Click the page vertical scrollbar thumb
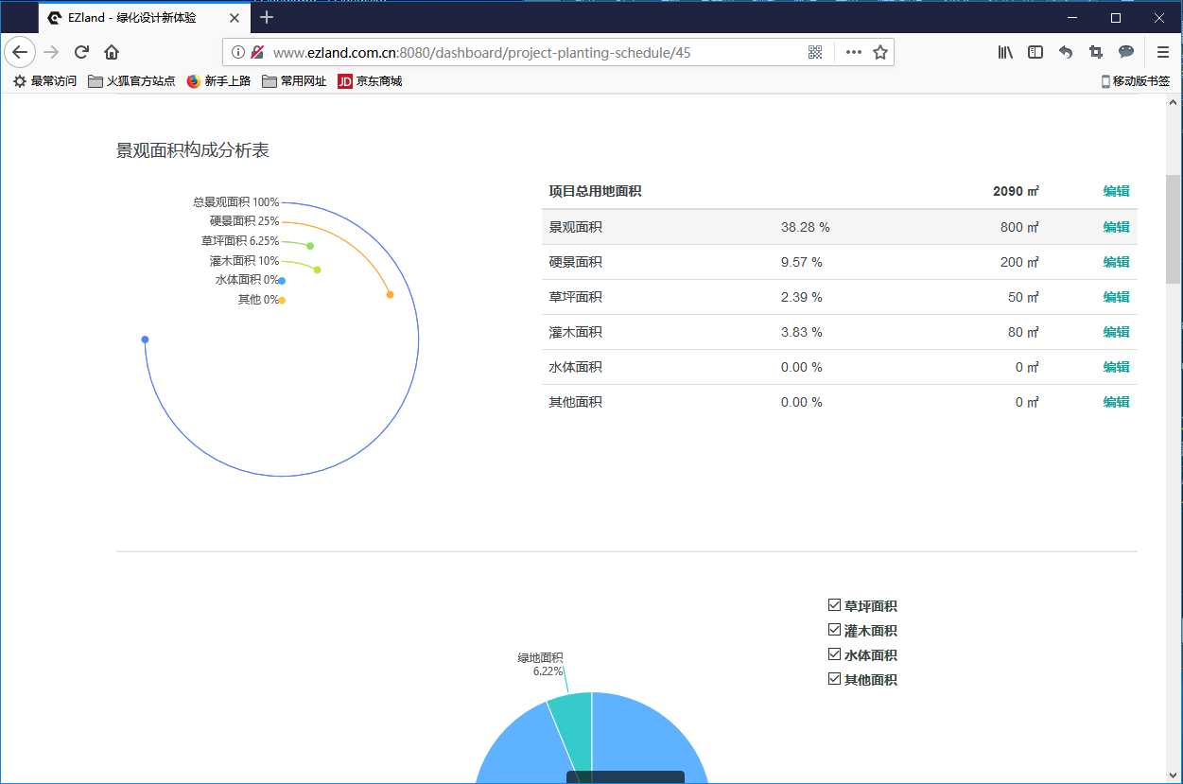The width and height of the screenshot is (1183, 784). (1173, 229)
